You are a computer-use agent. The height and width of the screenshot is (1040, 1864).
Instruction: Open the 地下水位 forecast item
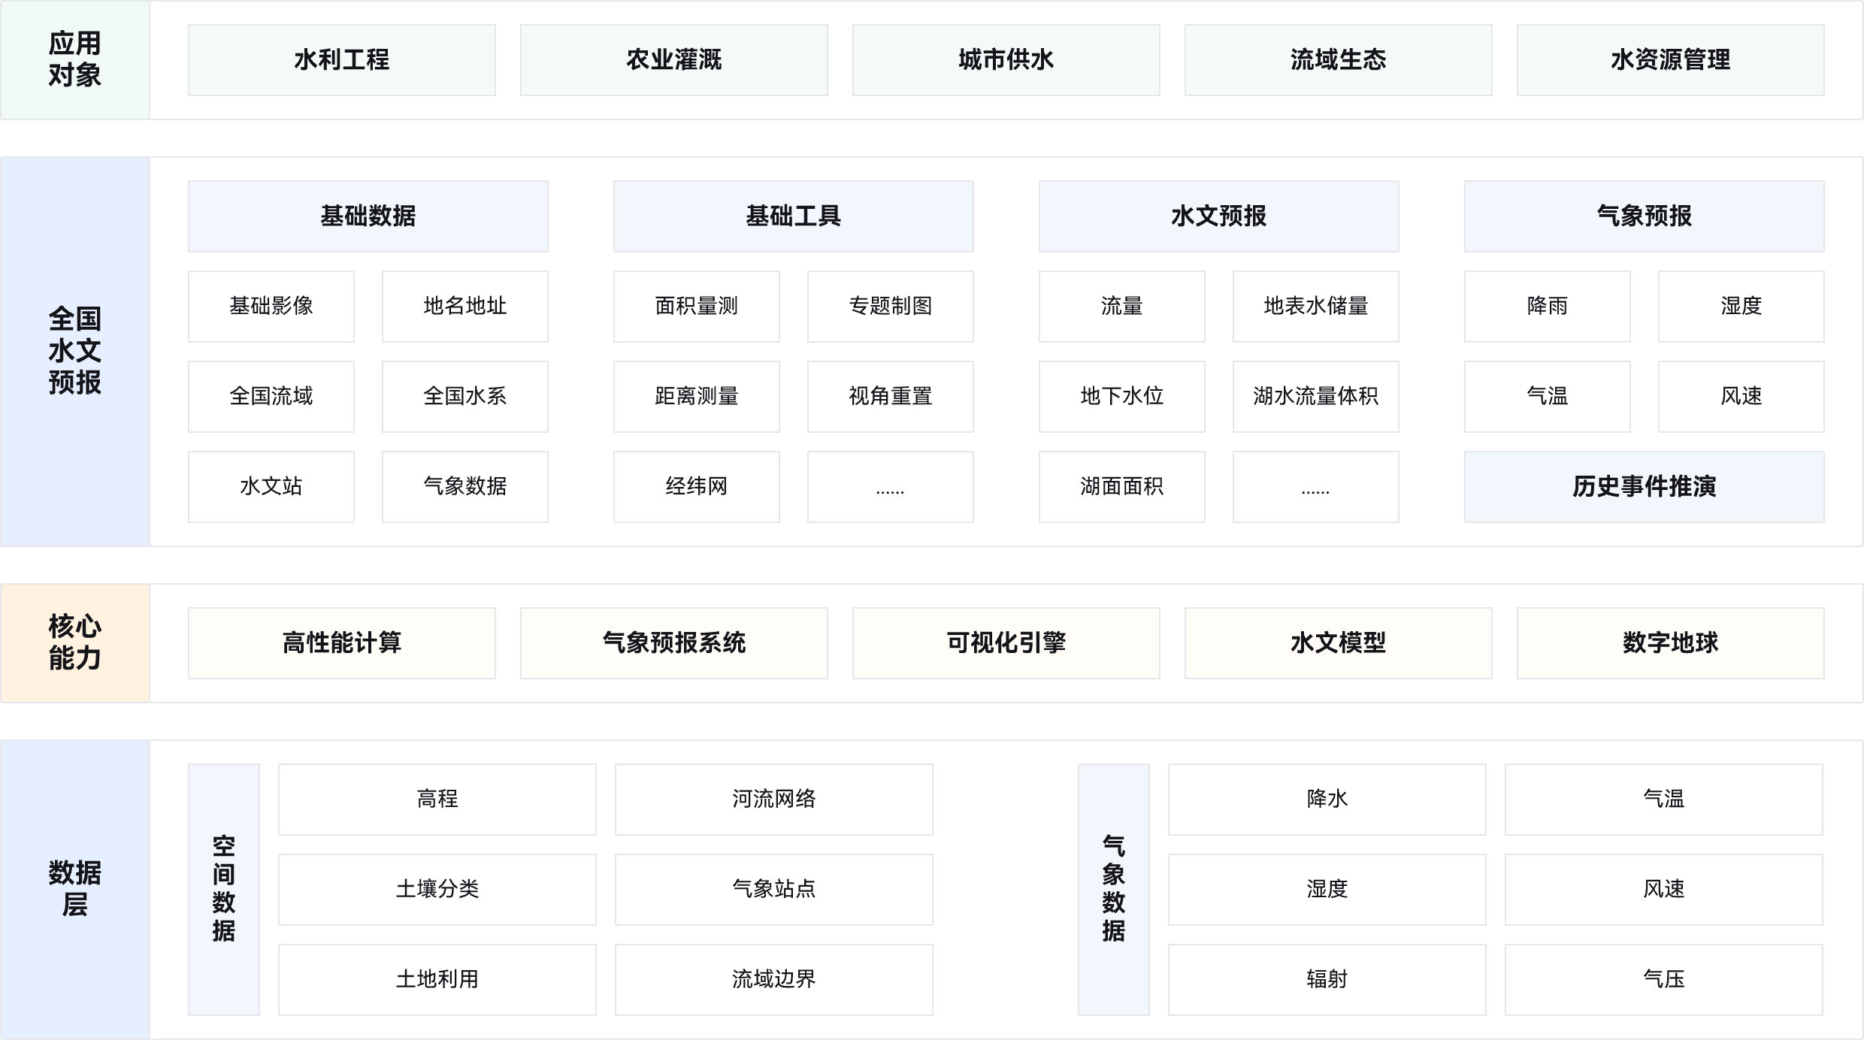click(1121, 397)
